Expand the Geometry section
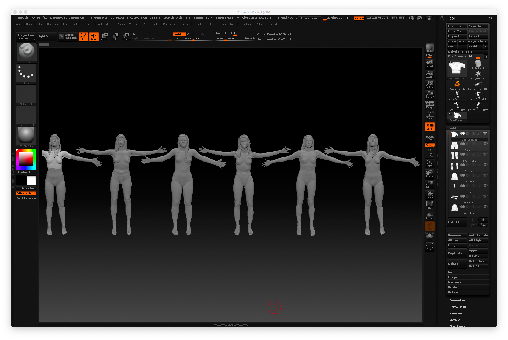The height and width of the screenshot is (340, 508). [457, 301]
